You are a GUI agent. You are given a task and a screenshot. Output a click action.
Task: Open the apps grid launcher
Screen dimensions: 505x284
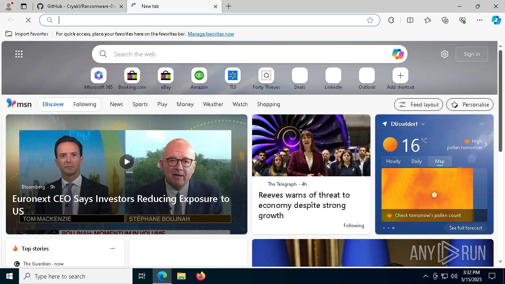(19, 54)
